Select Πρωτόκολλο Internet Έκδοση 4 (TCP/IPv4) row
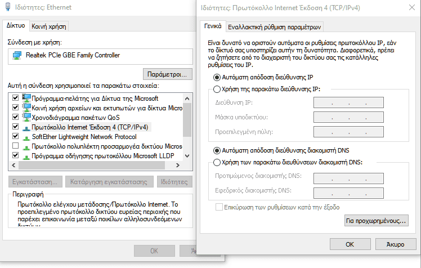This screenshot has height=268, width=421. [x=90, y=127]
